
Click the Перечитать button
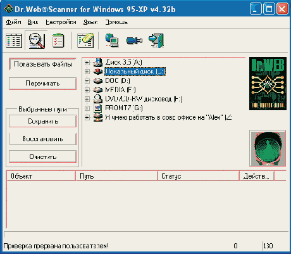click(42, 84)
